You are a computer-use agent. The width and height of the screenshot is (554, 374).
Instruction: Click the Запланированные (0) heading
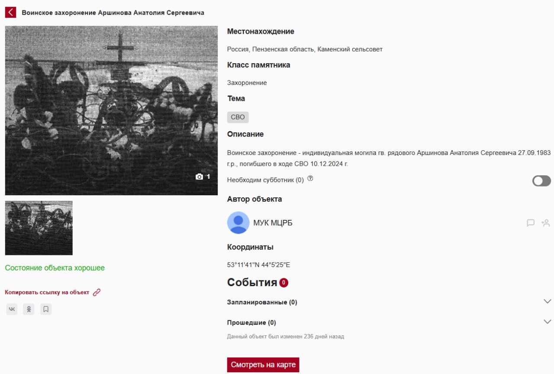(262, 302)
